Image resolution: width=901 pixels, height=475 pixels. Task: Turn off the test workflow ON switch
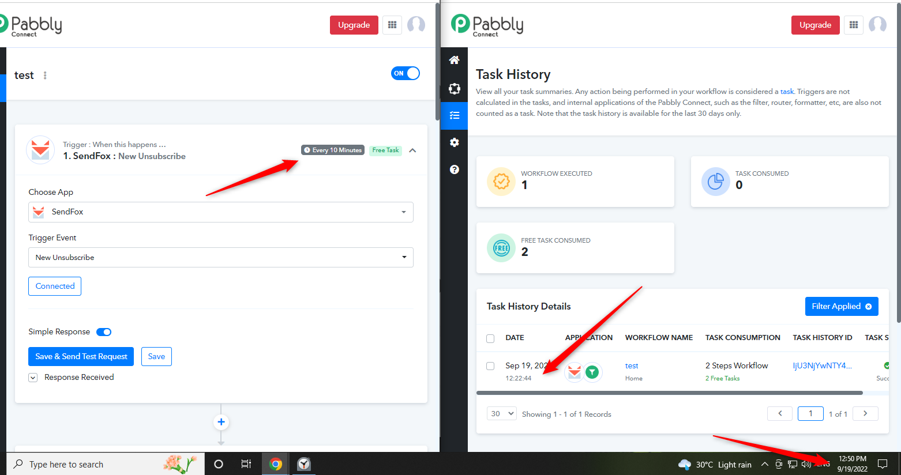[406, 73]
